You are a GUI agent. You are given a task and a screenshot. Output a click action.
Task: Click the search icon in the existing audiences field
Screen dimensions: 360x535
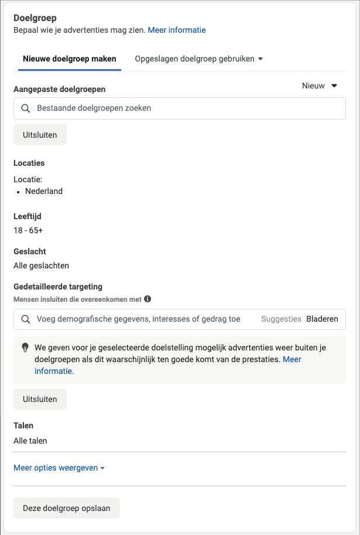pos(26,108)
